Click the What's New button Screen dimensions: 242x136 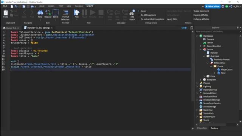213,6
